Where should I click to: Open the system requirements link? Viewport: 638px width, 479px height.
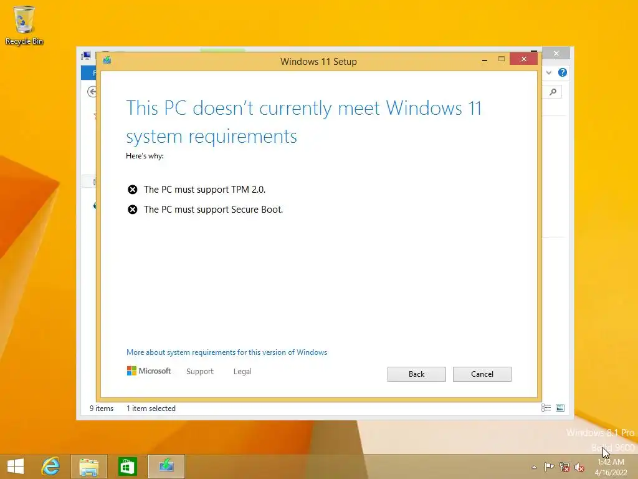[x=227, y=352]
